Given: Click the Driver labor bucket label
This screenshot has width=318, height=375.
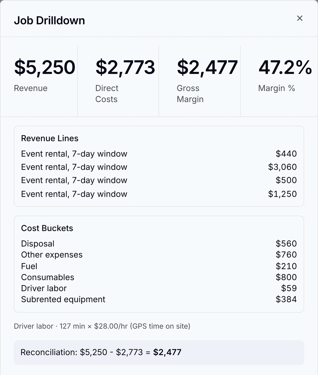Looking at the screenshot, I should point(44,288).
